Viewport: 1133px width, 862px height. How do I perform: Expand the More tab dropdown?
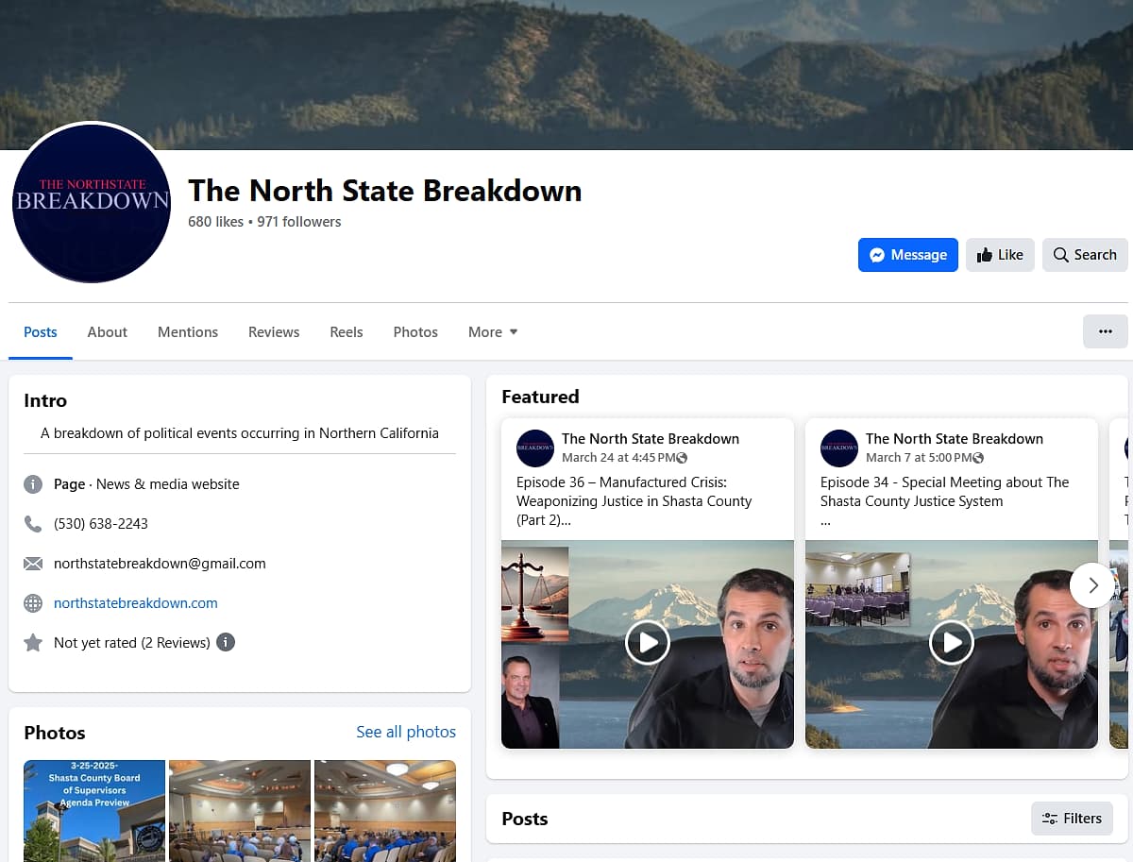pos(493,332)
